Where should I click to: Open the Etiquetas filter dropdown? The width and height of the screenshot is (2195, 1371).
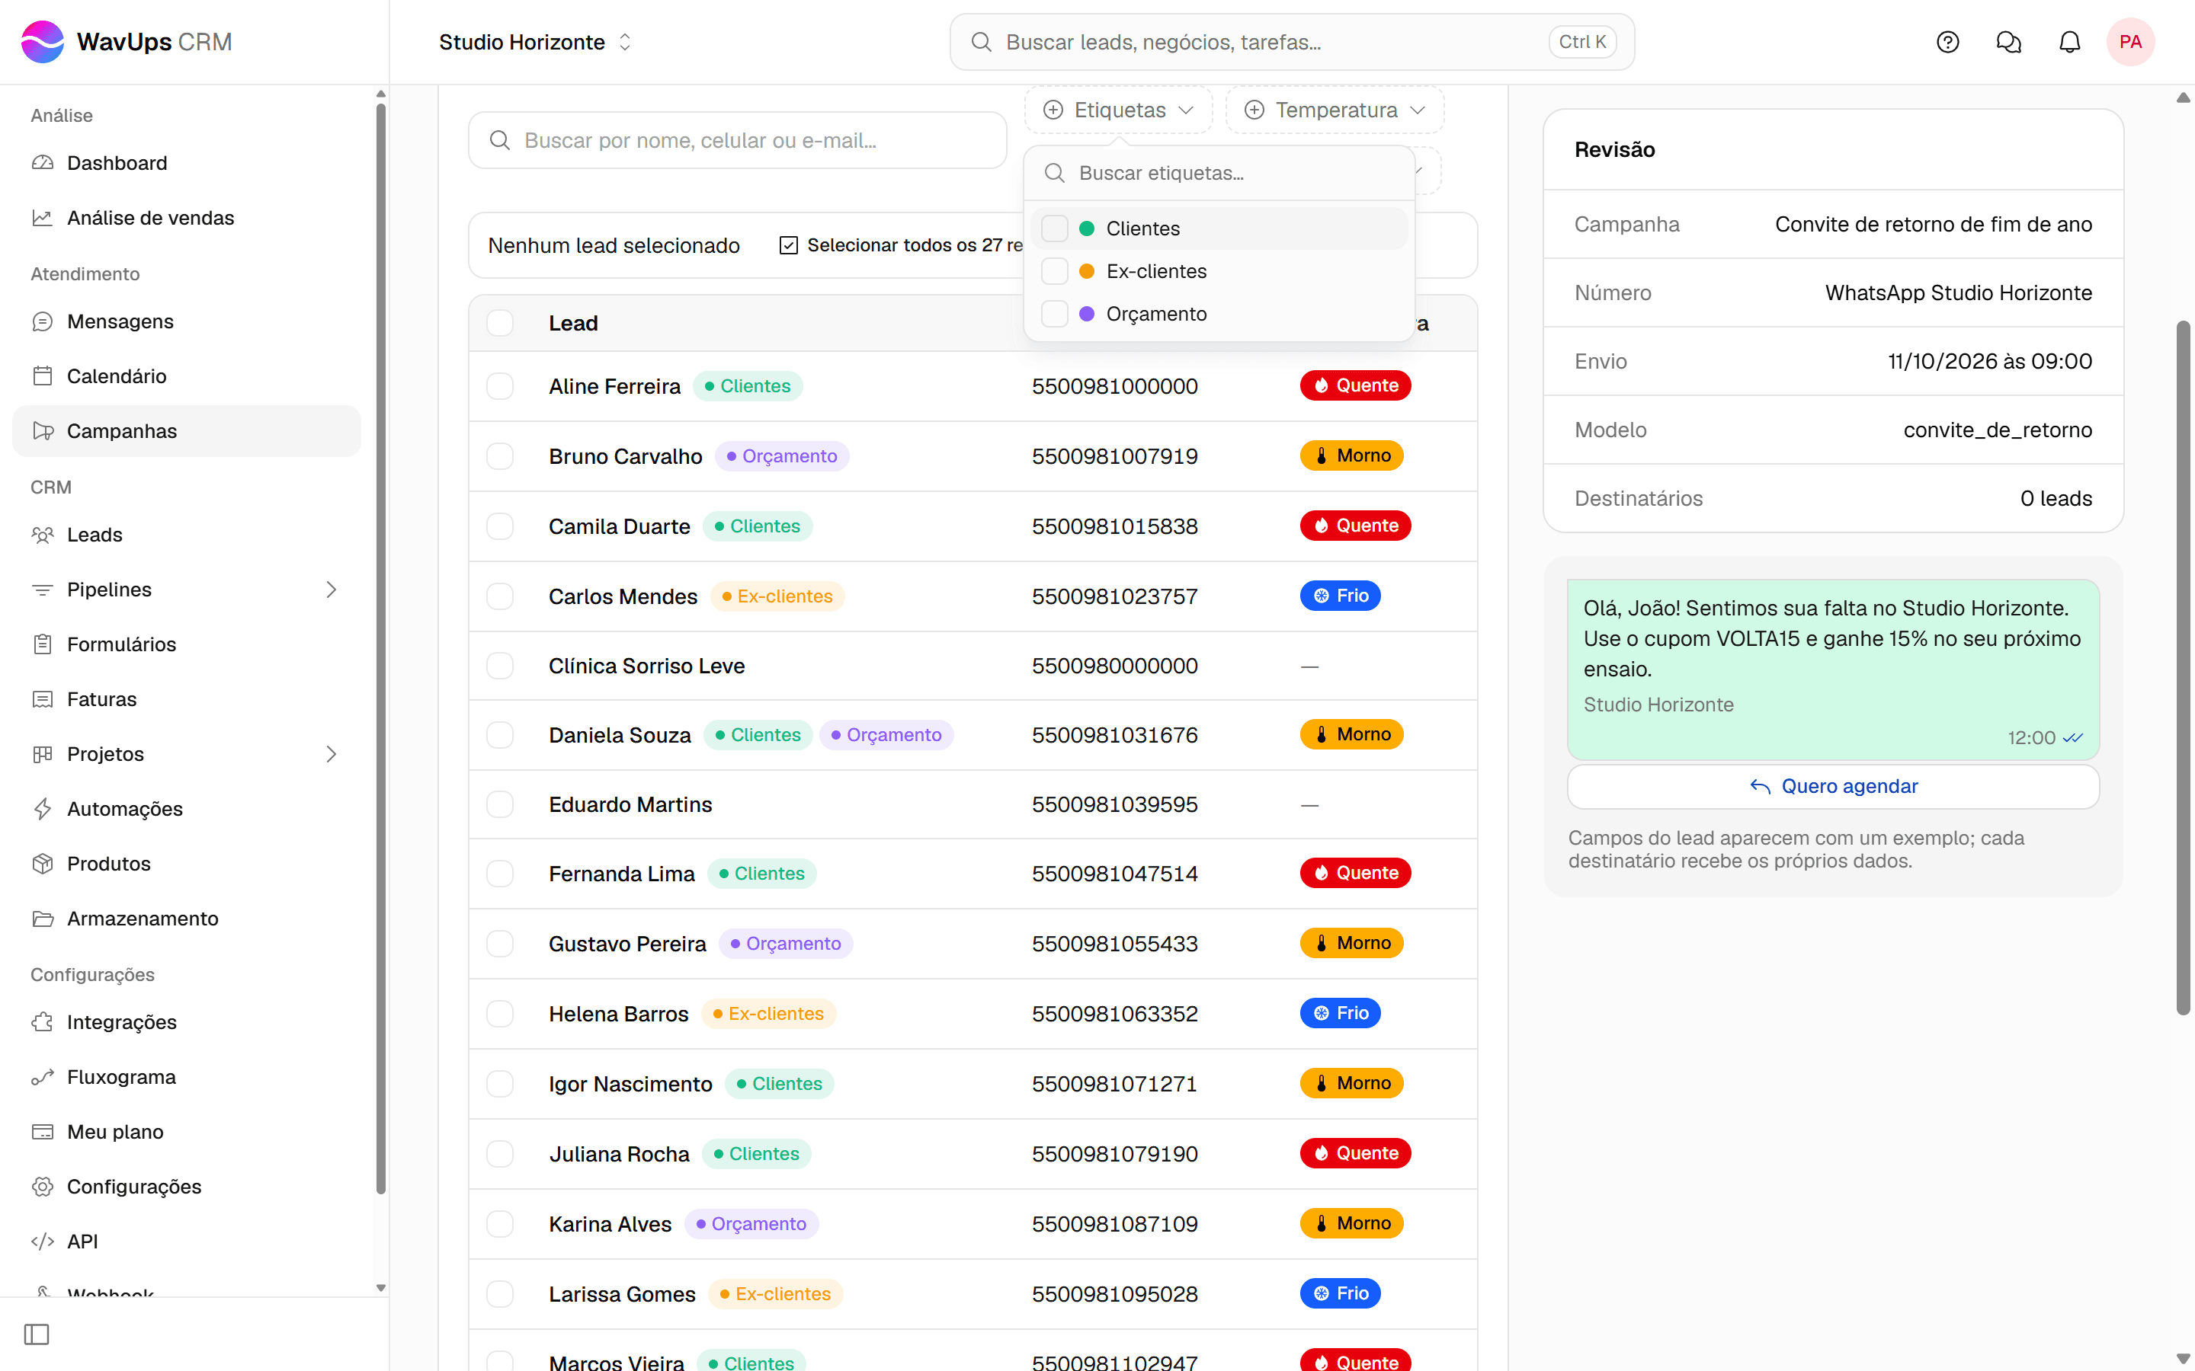pyautogui.click(x=1118, y=110)
